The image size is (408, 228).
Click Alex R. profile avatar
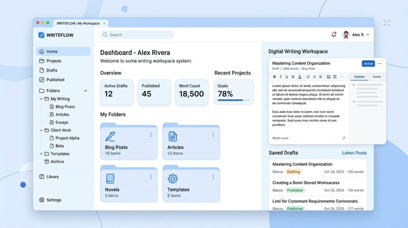[346, 35]
